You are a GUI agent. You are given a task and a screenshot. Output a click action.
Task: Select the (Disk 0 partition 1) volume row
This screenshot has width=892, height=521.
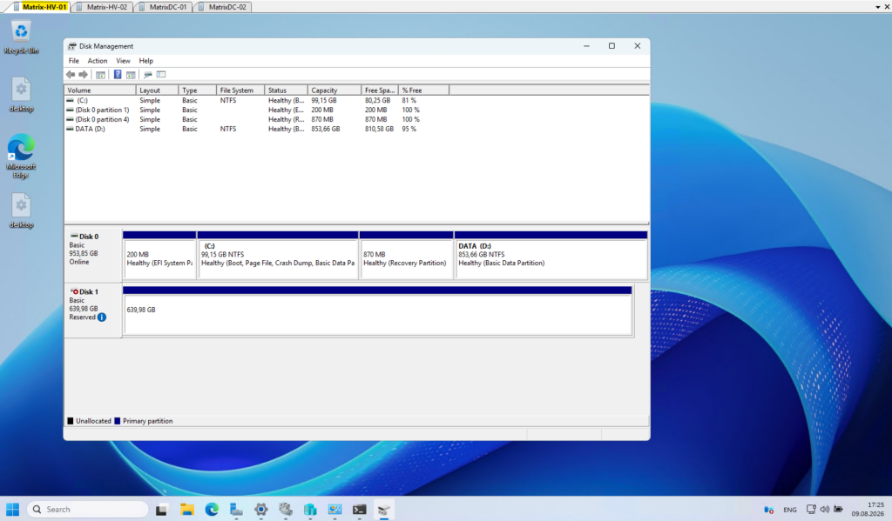tap(256, 110)
